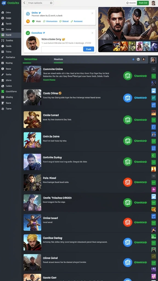Close the Semanidas tab with its X
Viewport: 158px width, 281px height.
pyautogui.click(x=48, y=59)
